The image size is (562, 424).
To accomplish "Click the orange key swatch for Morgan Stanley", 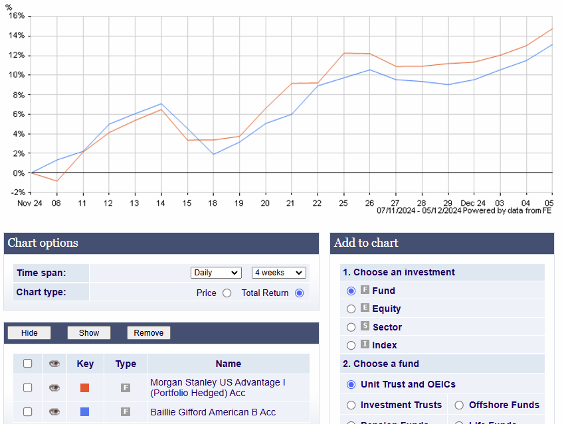I will click(84, 388).
